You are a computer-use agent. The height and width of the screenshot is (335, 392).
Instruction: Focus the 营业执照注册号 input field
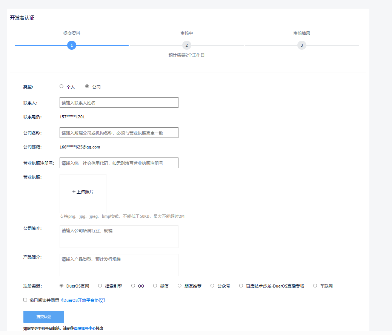click(119, 163)
